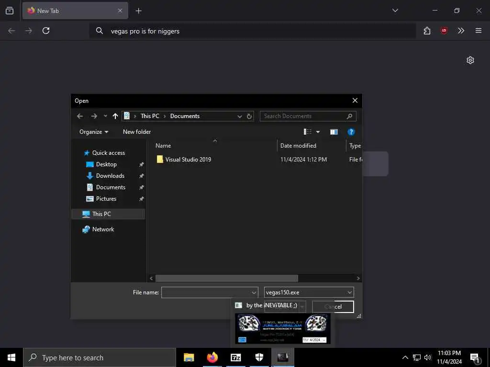Open a new browser tab
The image size is (490, 367).
[x=139, y=11]
